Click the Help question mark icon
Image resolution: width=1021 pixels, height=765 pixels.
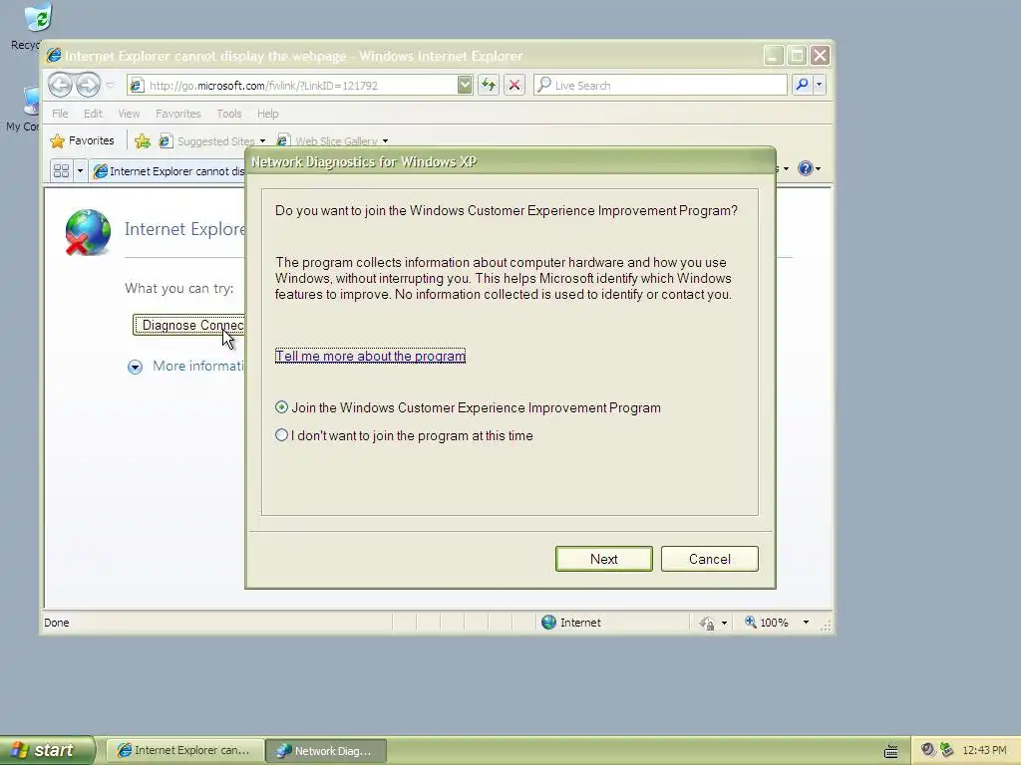tap(806, 168)
